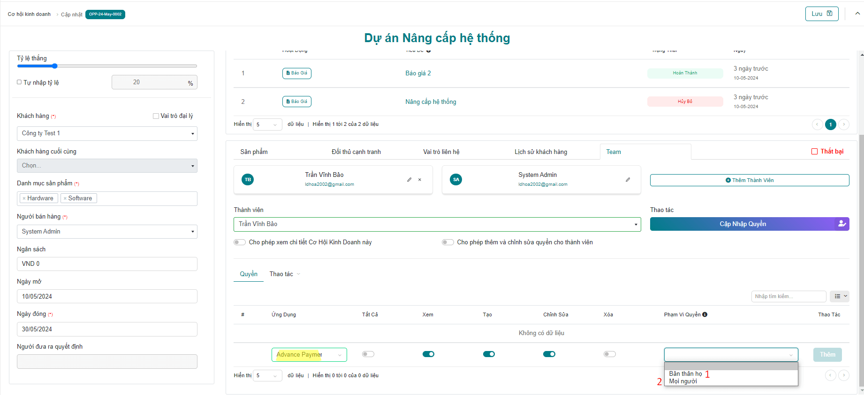Screen dimensions: 864x395
Task: Switch to the Đối thủ cạnh tranh tab
Action: pyautogui.click(x=356, y=152)
